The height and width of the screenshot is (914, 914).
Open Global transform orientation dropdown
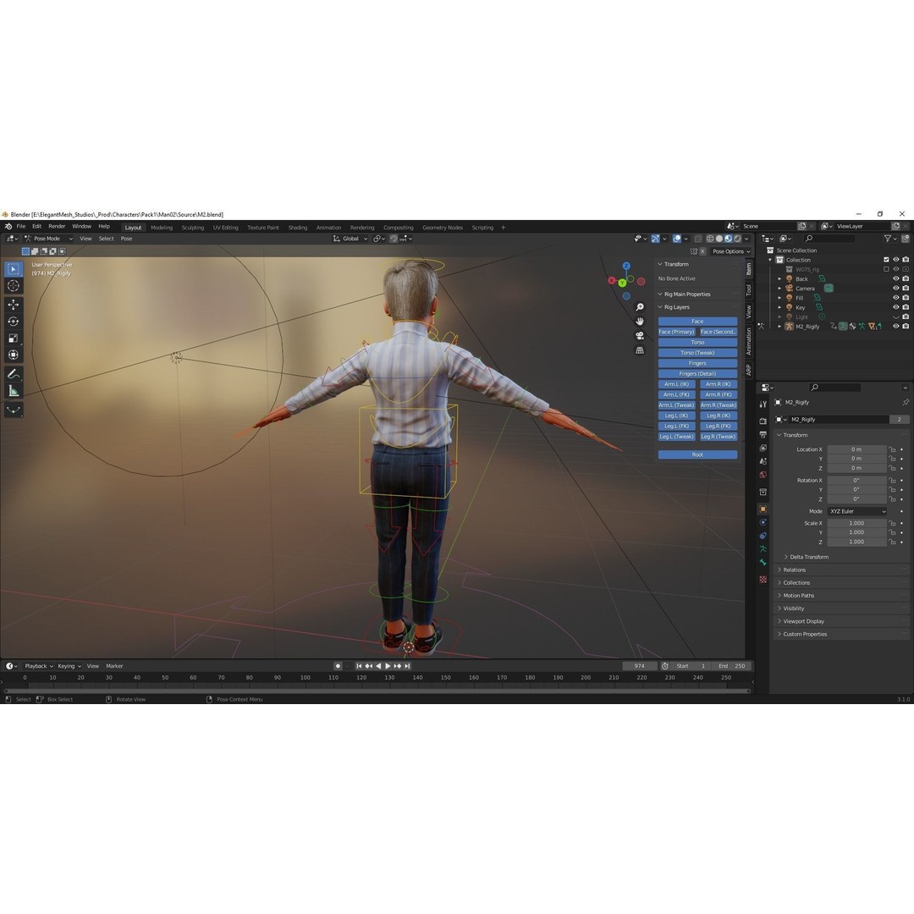coord(350,239)
